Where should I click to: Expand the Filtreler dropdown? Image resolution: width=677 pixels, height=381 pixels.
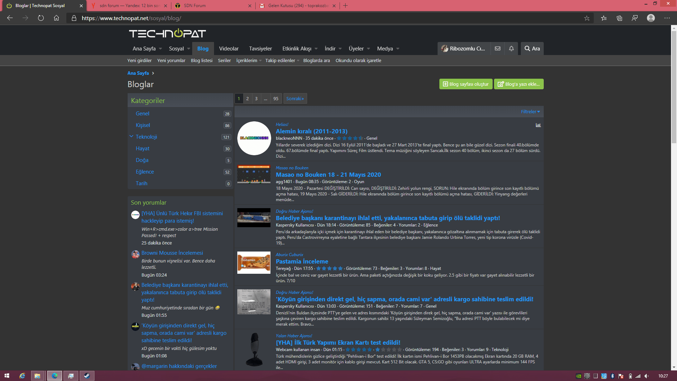click(x=530, y=111)
